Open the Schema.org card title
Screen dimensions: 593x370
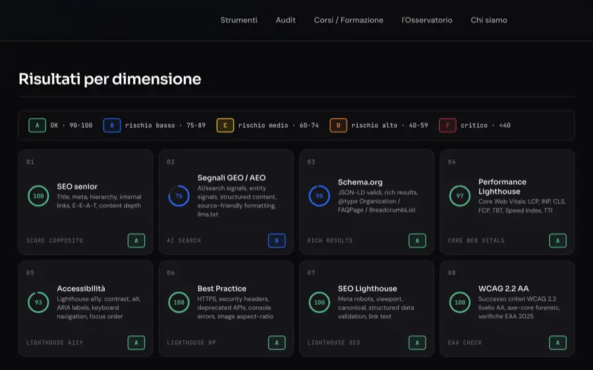pyautogui.click(x=360, y=182)
